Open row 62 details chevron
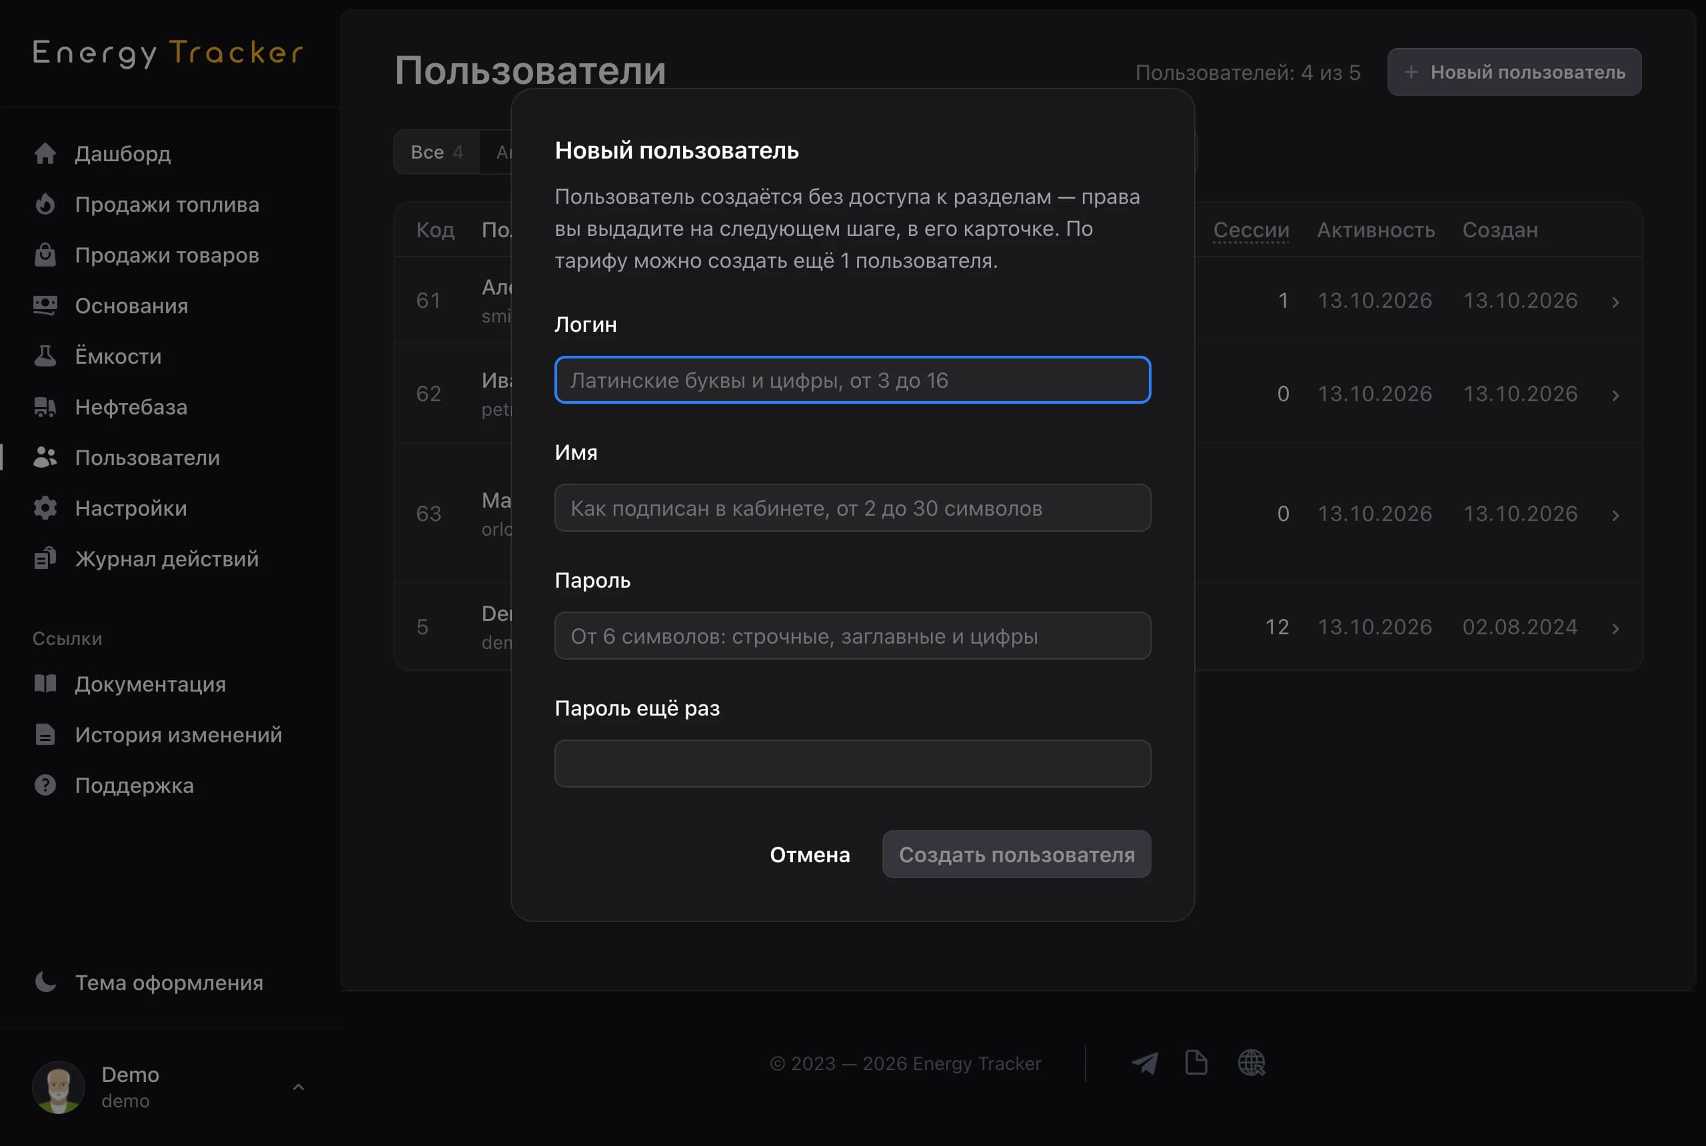This screenshot has width=1706, height=1146. (1615, 394)
